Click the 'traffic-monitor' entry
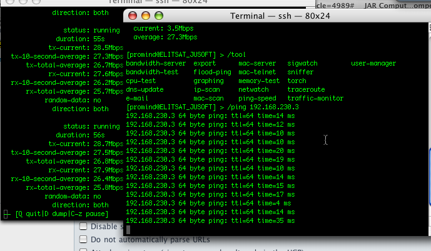 (315, 99)
